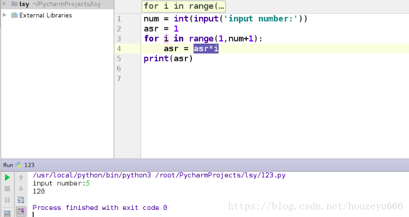
Task: Click the pause output button in Run panel
Action: point(7,200)
